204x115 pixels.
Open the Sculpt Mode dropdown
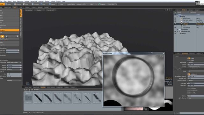pos(14,63)
